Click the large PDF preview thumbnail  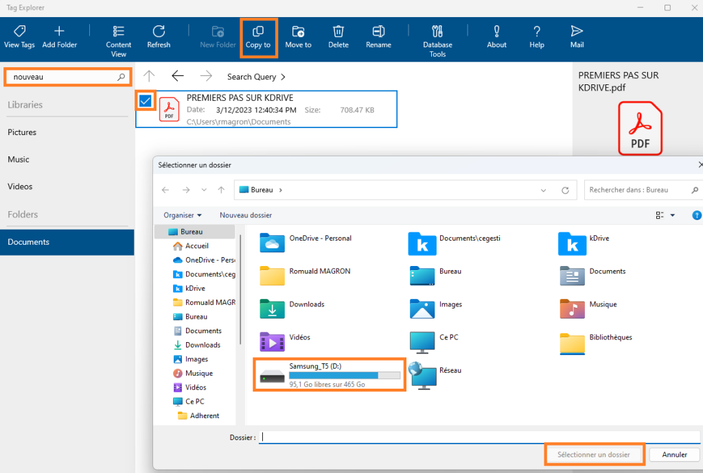(x=640, y=128)
